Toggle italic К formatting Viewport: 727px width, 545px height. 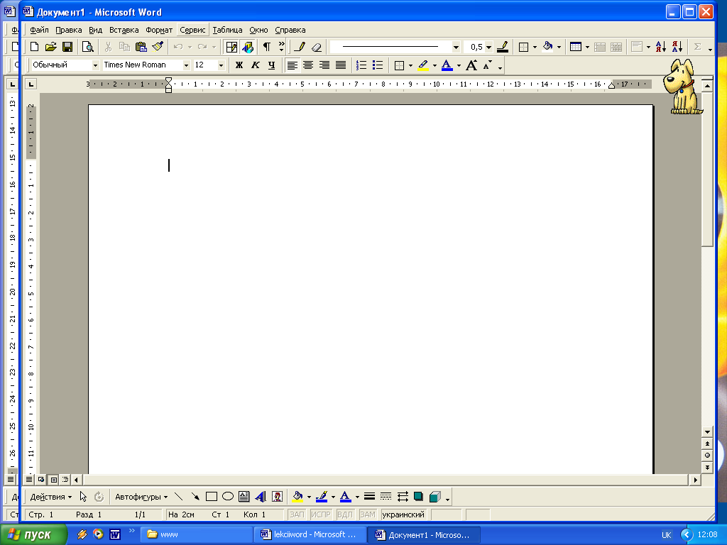pos(256,65)
